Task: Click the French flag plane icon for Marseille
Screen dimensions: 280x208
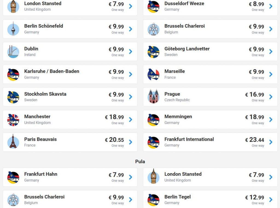Action: (153, 74)
